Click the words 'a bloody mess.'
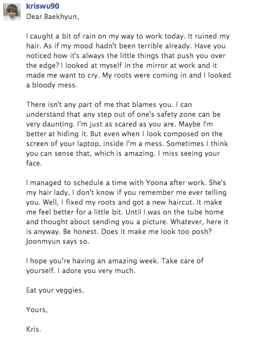Screen dimensions: 266x348 [x=52, y=85]
